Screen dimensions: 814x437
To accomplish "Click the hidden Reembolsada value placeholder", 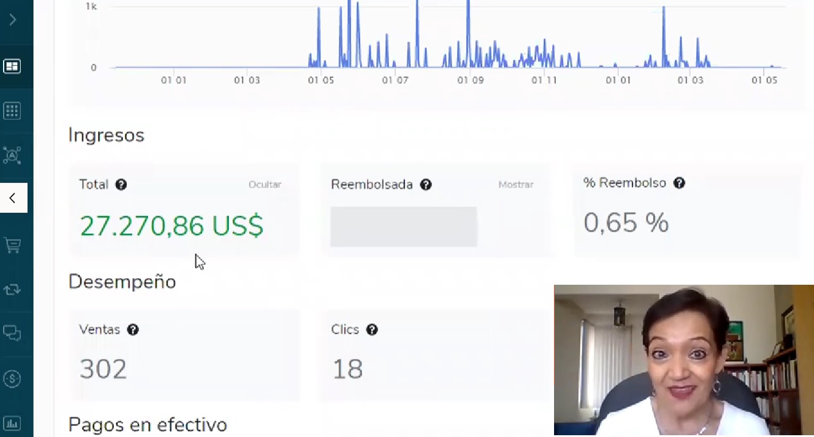I will (403, 227).
